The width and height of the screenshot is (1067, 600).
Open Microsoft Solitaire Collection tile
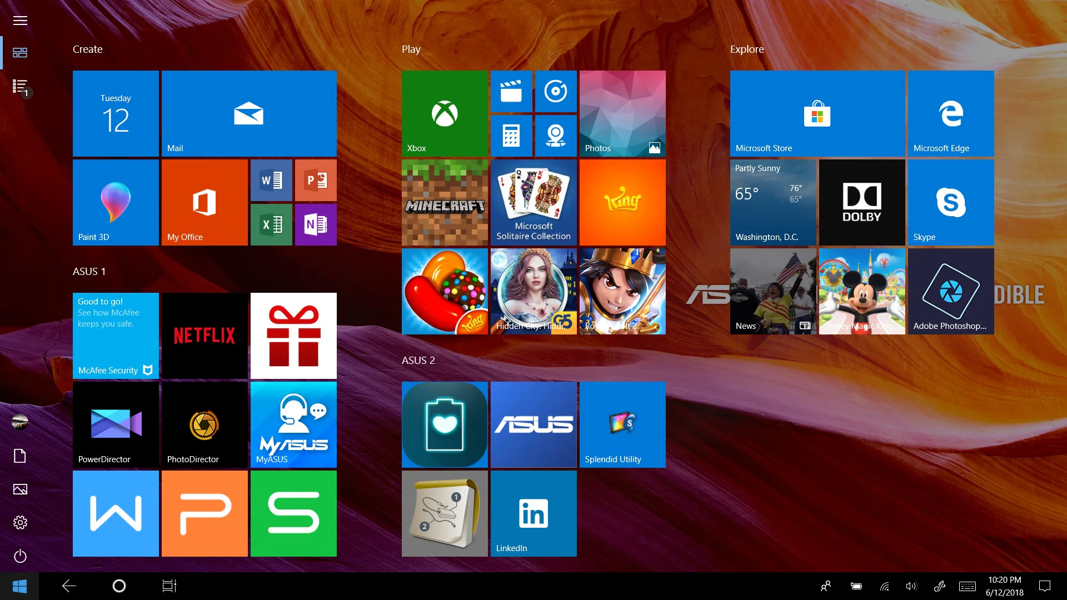tap(533, 202)
